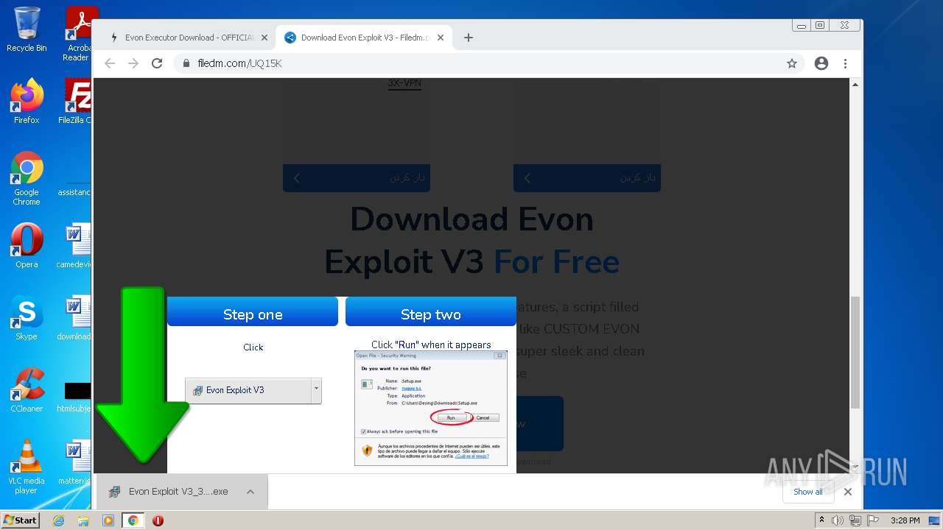The image size is (943, 530).
Task: Click the 3X-VPN link
Action: [404, 83]
